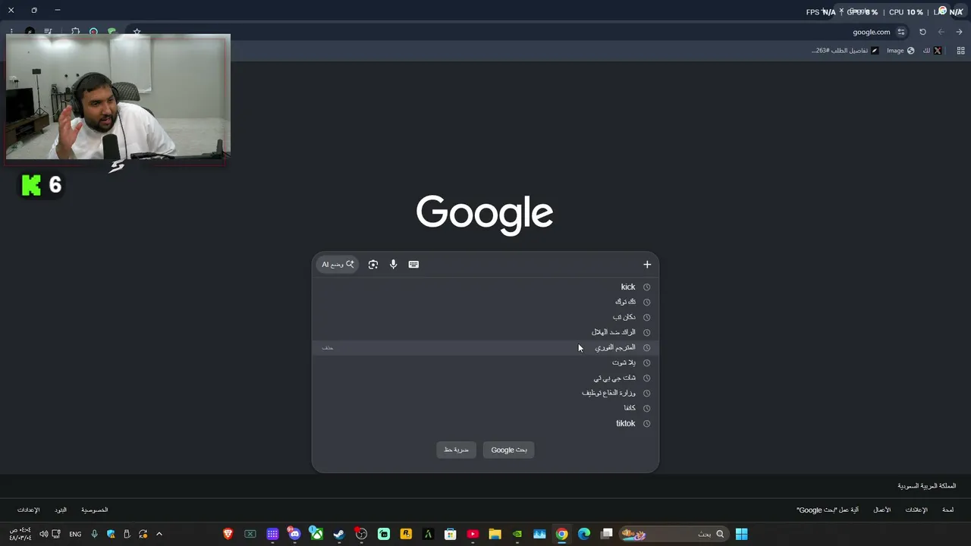Open the 'الإعلانات' advertising footer link
971x546 pixels.
[916, 510]
